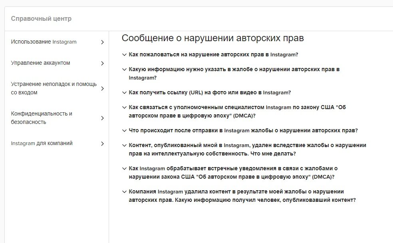The height and width of the screenshot is (243, 393).
Task: Open the "Использование Instagram" sidebar section
Action: tap(44, 42)
